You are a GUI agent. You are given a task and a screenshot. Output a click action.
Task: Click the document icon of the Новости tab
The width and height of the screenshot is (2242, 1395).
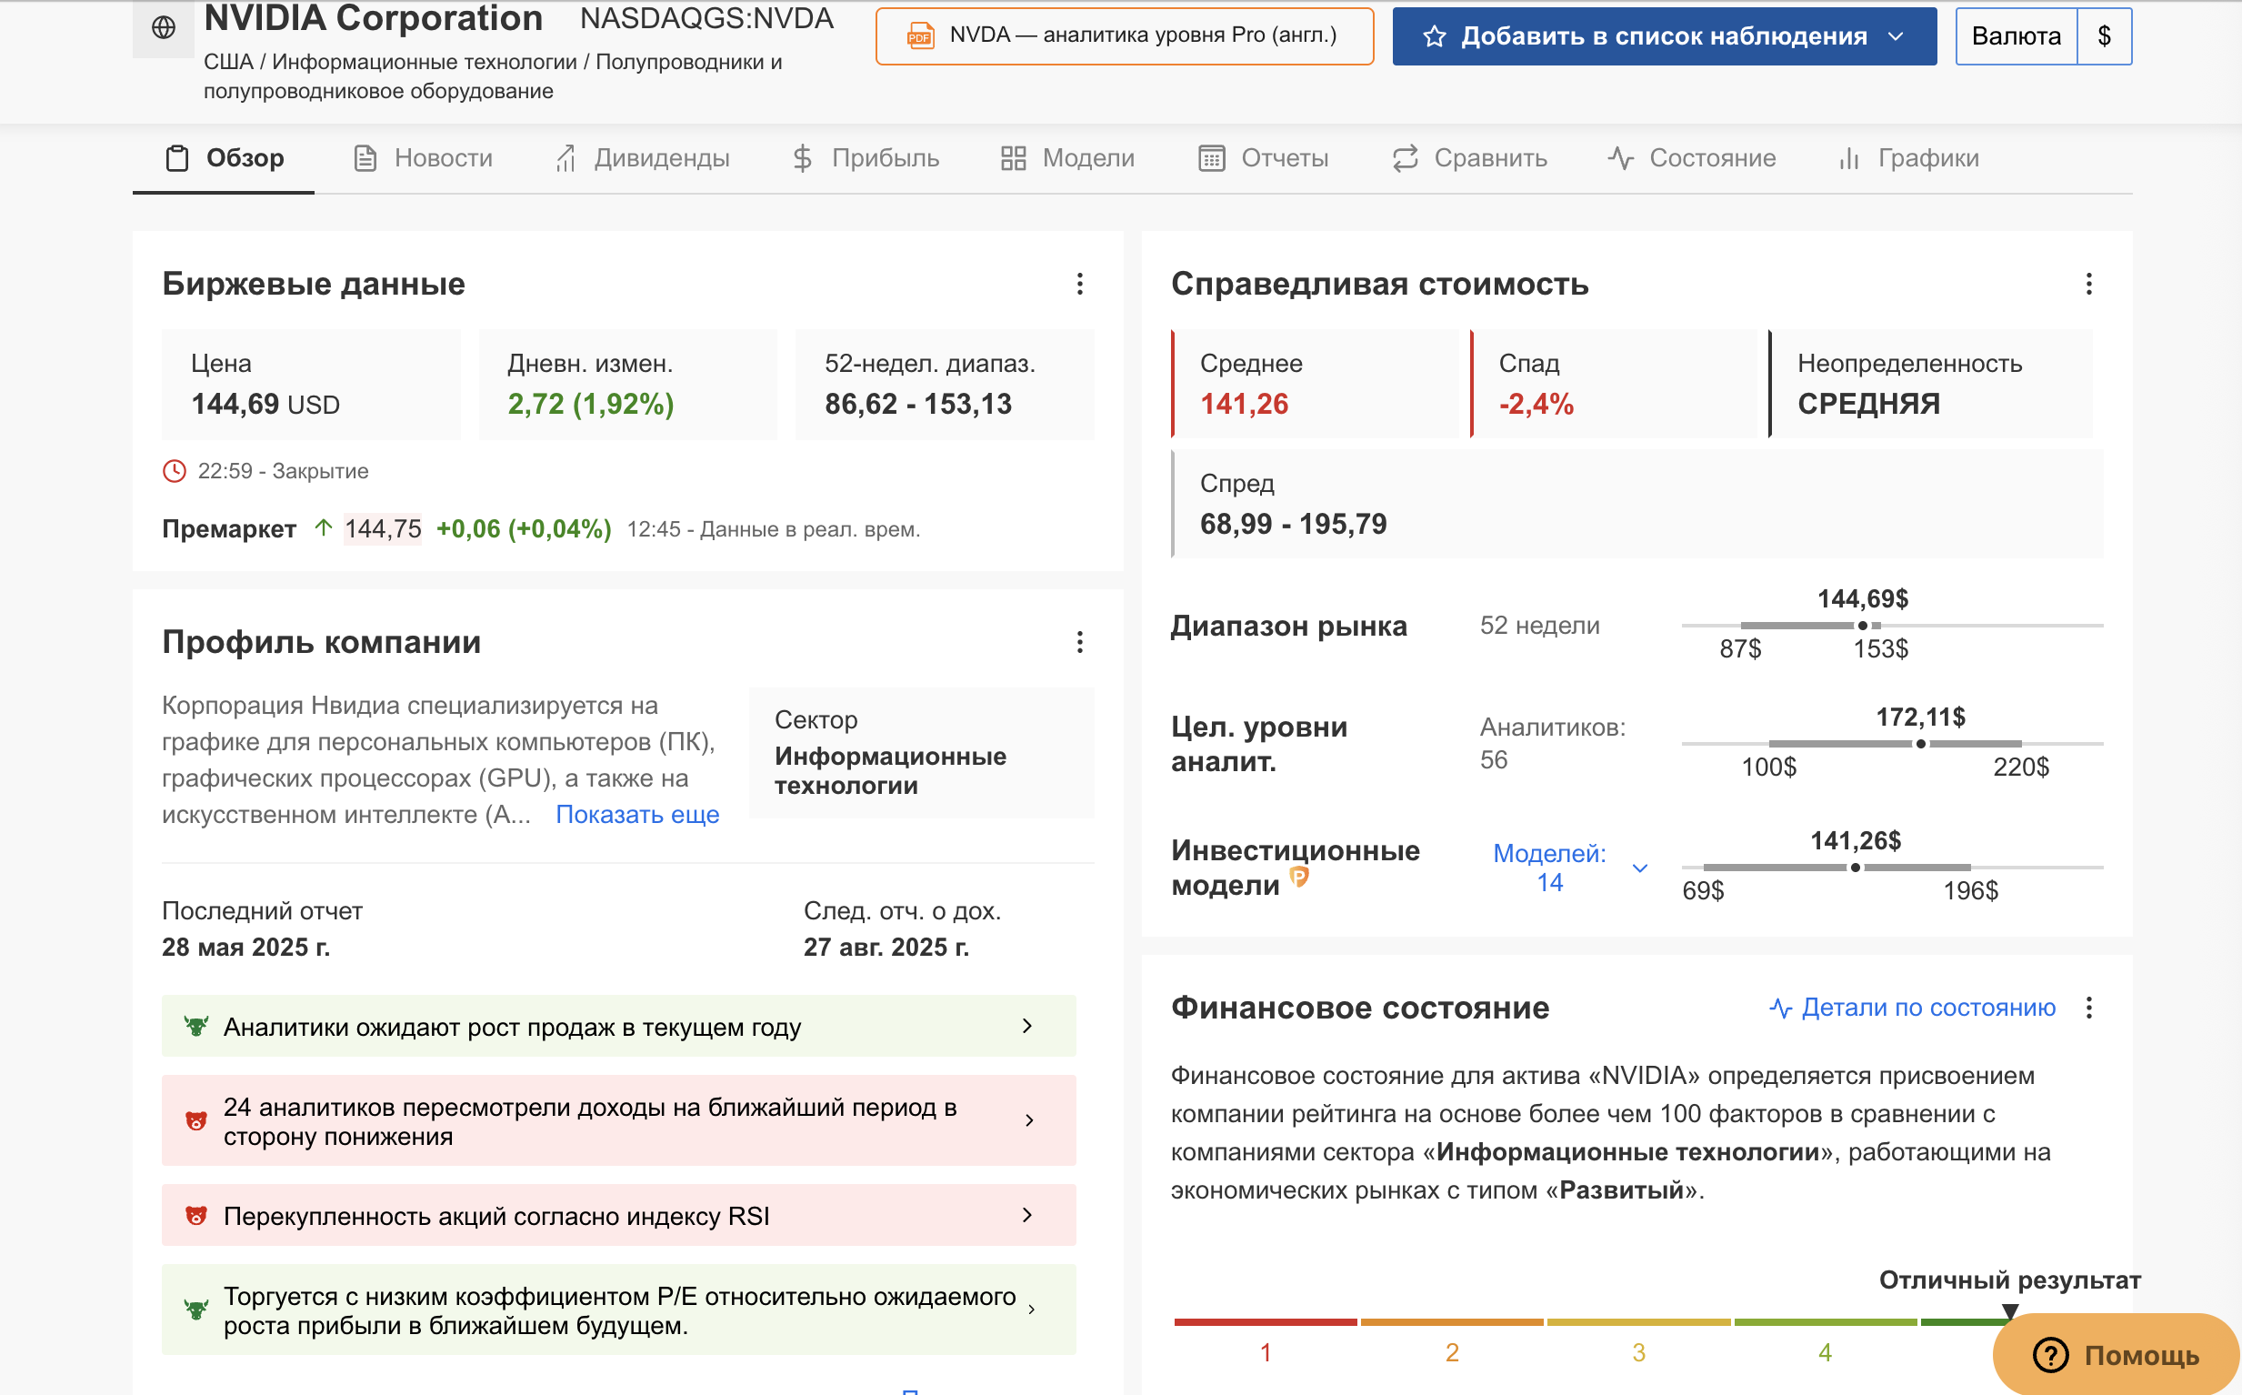(365, 159)
